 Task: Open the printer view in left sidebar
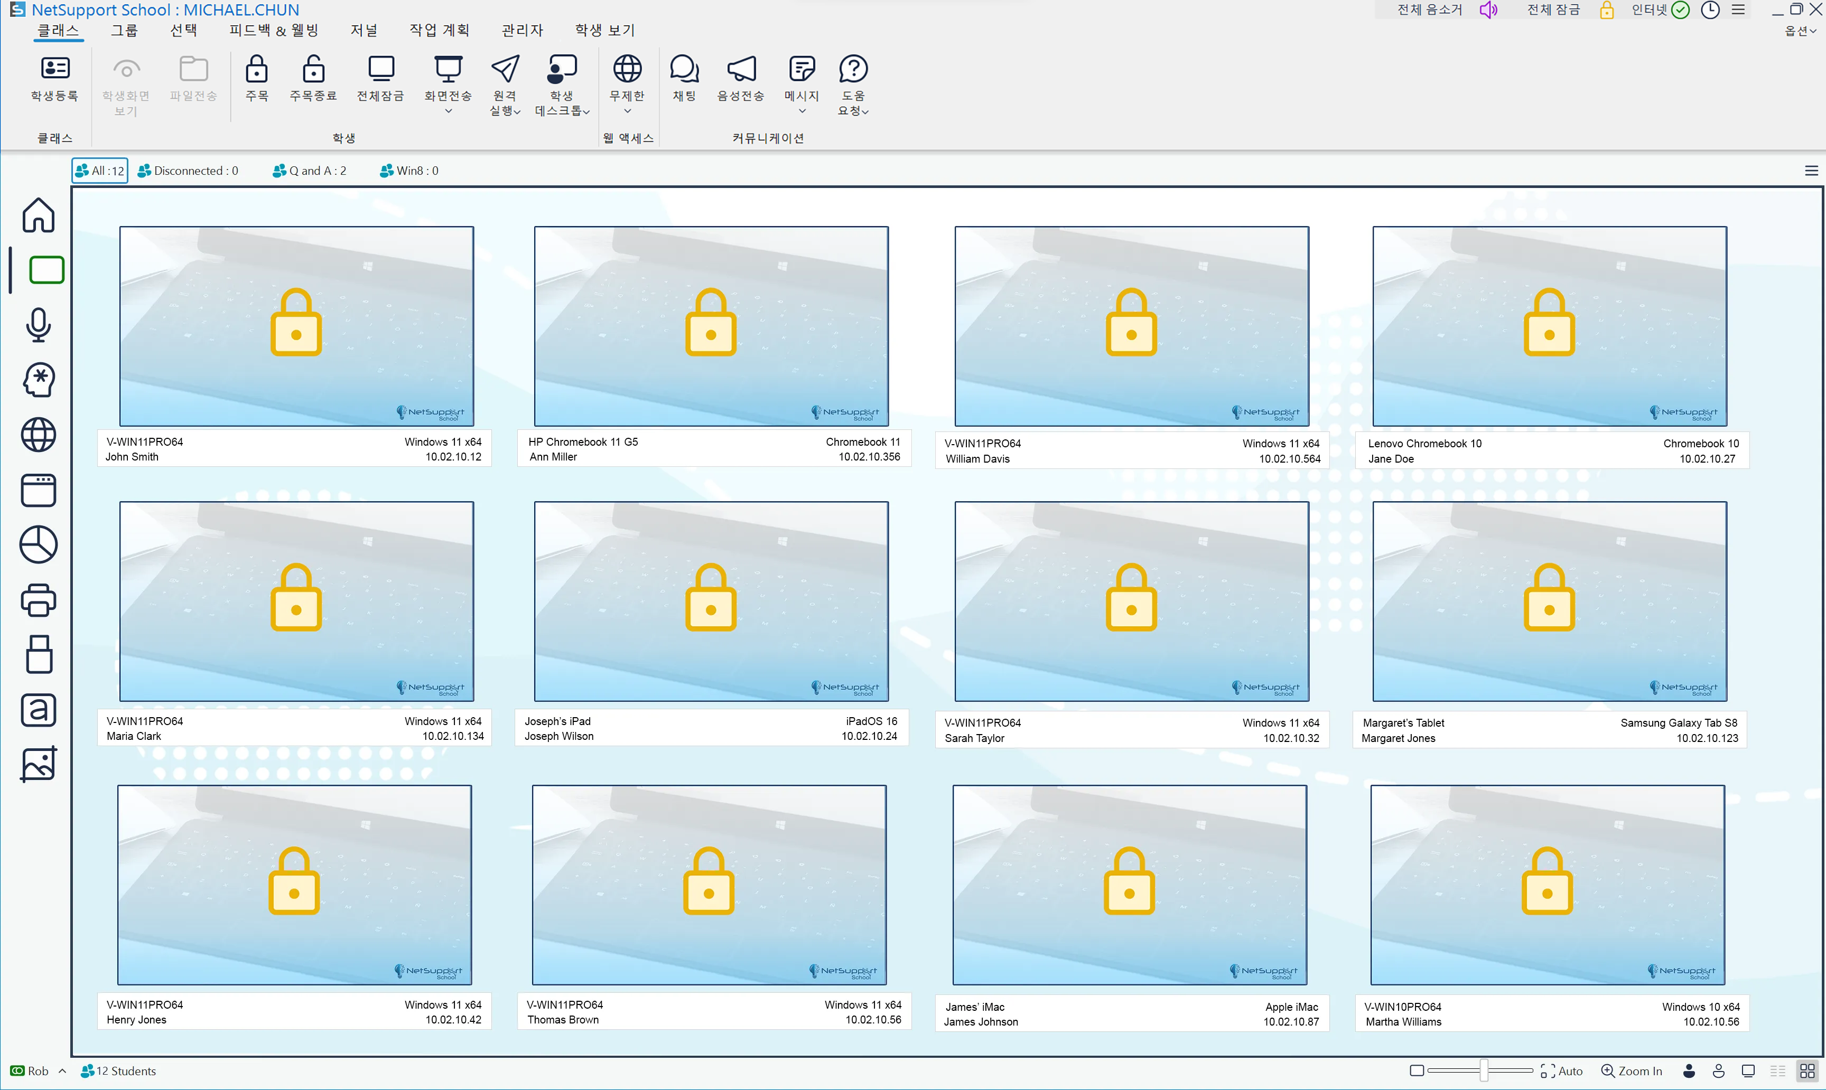tap(38, 600)
